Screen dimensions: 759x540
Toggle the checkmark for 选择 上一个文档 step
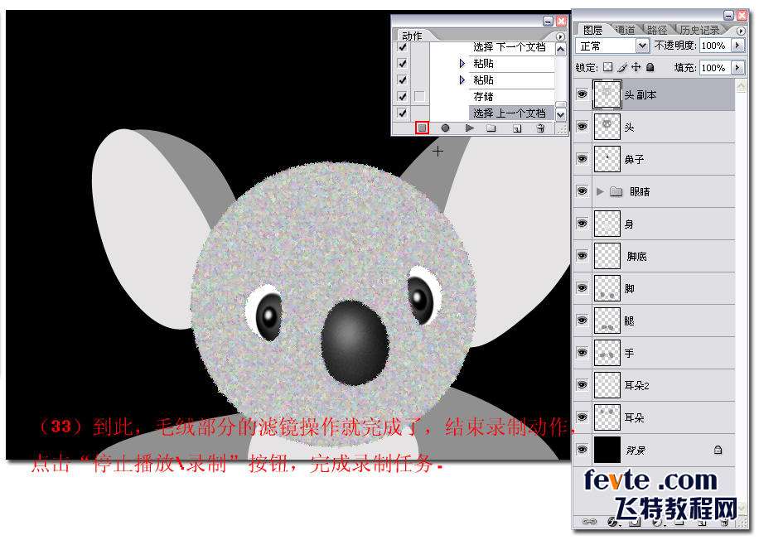point(402,113)
